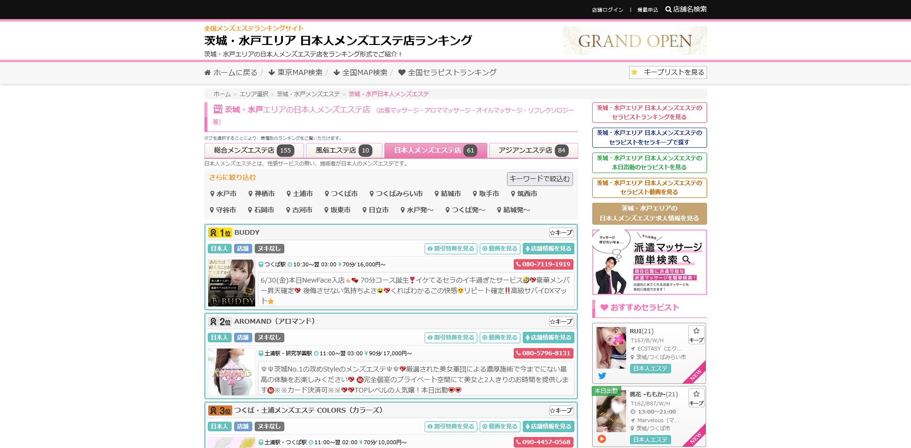View 動画を見る for AROMAND

click(500, 338)
